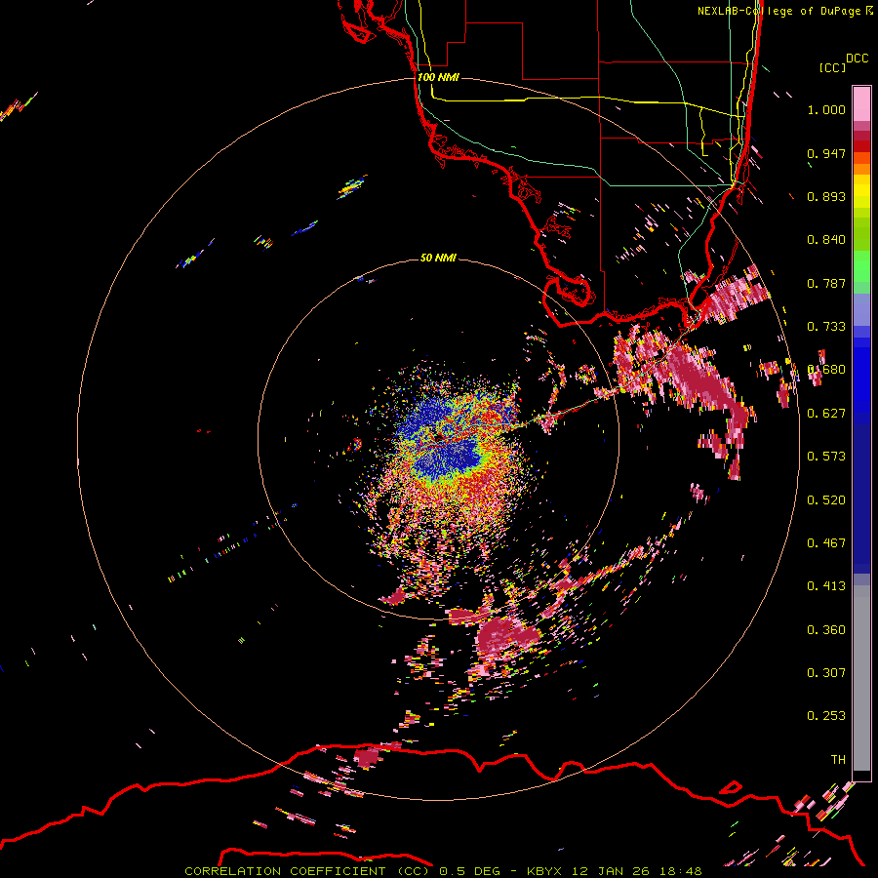Click the Correlation Coefficient KBYX caption text

coord(443,871)
